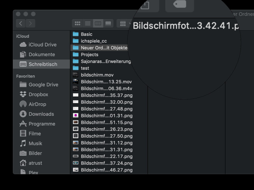254x190 pixels.
Task: Click the tag icon in the toolbar
Action: pos(179,4)
